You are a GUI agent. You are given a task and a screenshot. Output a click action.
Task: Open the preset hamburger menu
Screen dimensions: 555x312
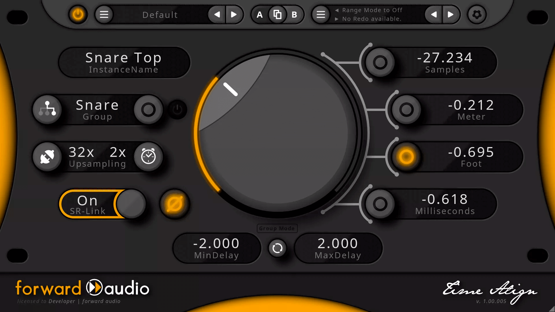click(104, 14)
